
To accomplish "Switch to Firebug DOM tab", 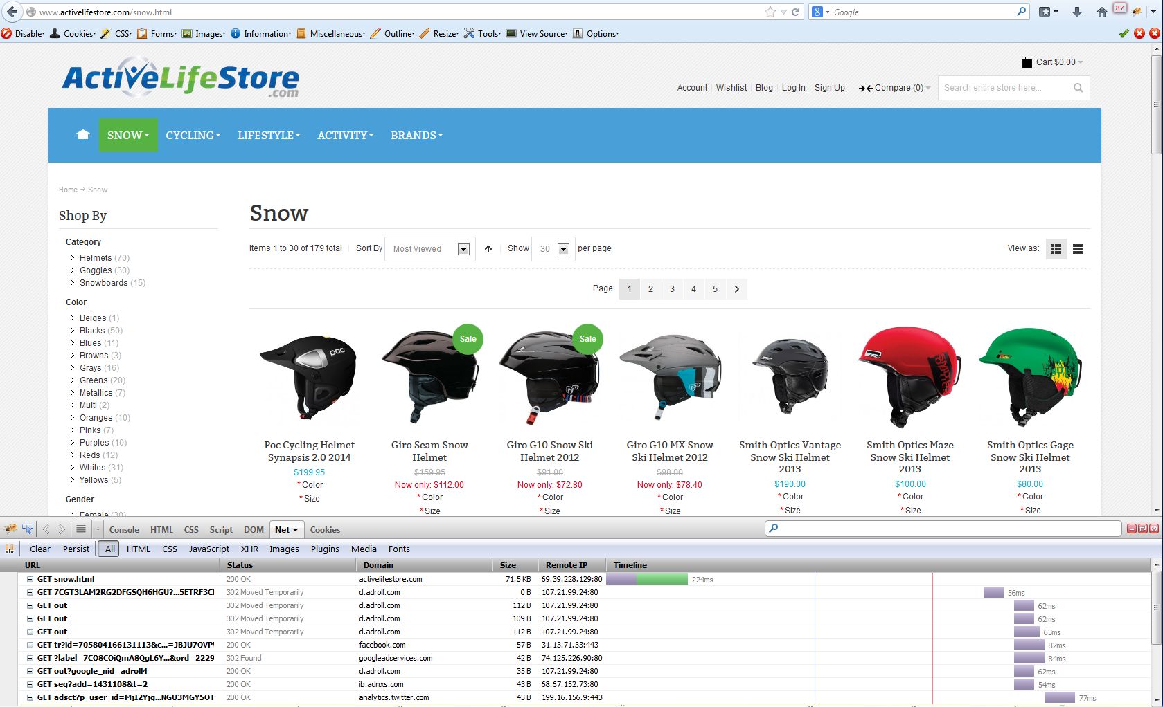I will point(254,530).
